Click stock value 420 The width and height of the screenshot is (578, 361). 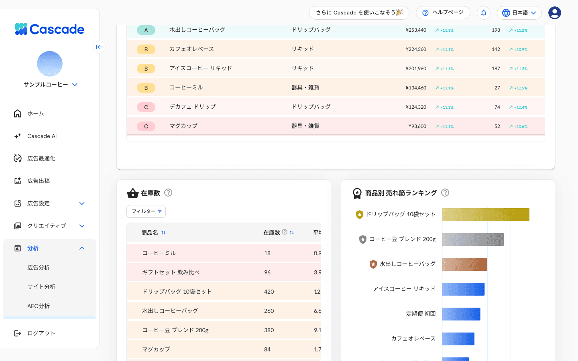pos(269,292)
